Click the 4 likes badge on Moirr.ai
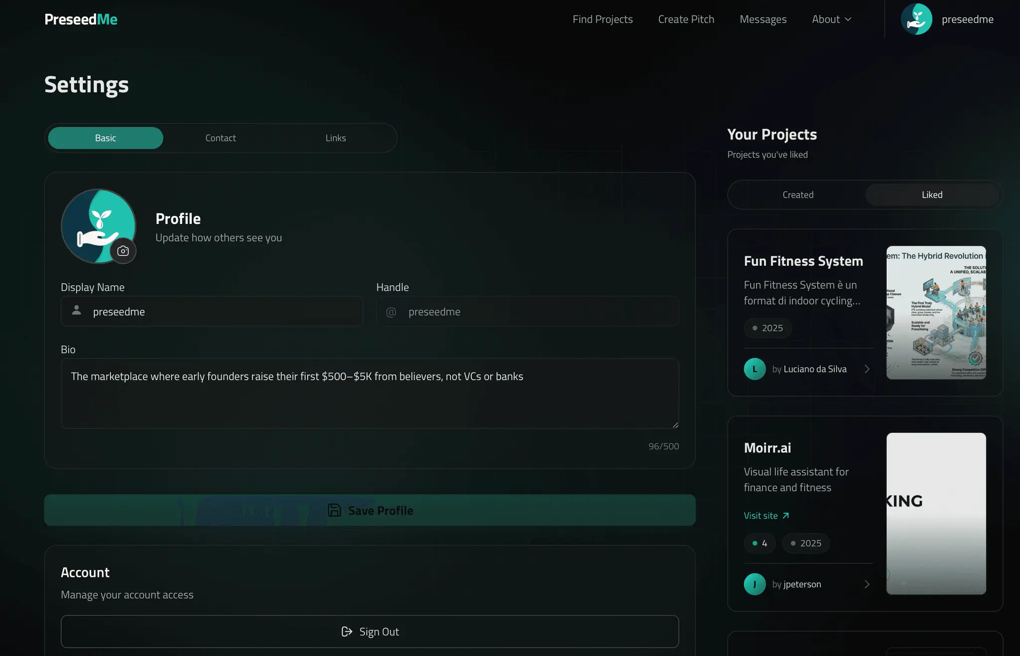Image resolution: width=1020 pixels, height=656 pixels. coord(760,543)
